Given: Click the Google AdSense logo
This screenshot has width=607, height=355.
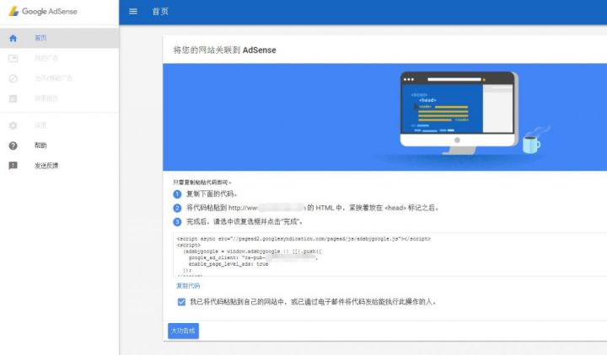Looking at the screenshot, I should click(x=43, y=11).
